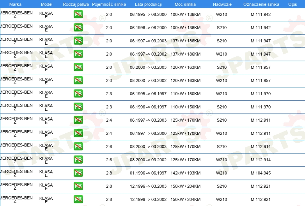305x206 pixels.
Task: Click petrol fuel icon in M 111.947 S210 row
Action: [78, 41]
